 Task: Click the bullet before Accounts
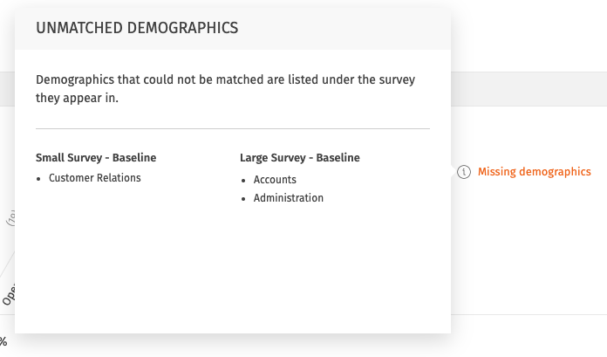click(244, 181)
